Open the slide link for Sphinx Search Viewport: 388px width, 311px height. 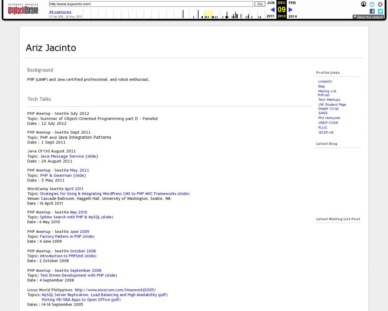point(107,217)
